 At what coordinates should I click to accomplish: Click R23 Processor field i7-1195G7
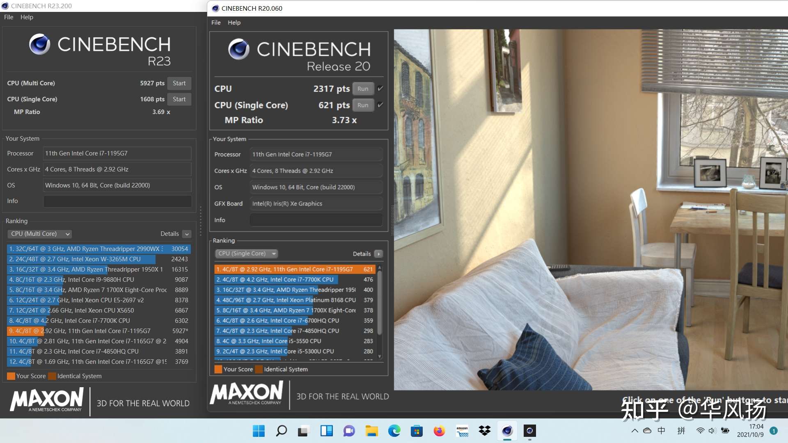(x=117, y=153)
